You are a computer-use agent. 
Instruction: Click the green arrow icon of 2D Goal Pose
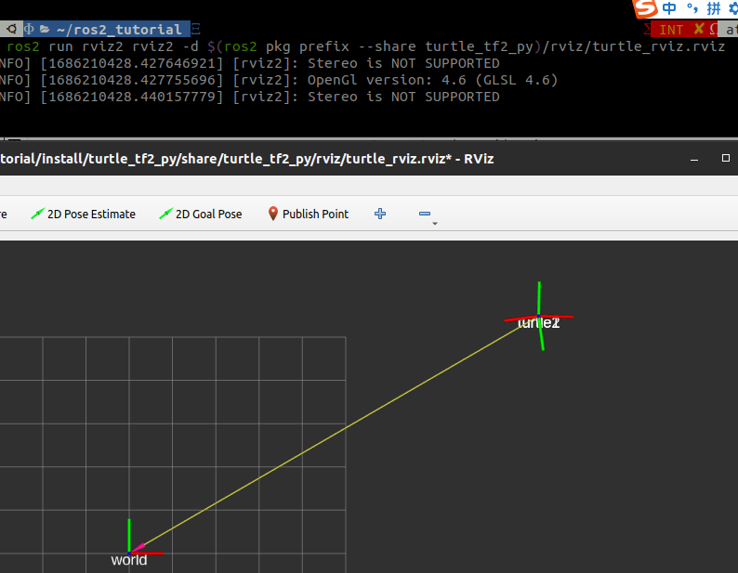(x=165, y=214)
